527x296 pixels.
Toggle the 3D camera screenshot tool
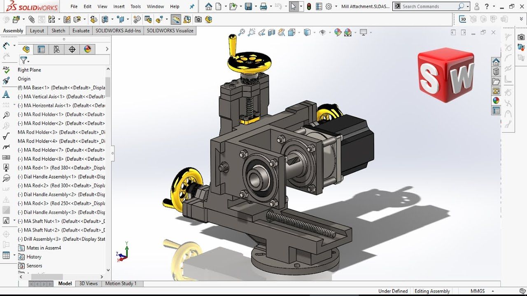pos(197,19)
